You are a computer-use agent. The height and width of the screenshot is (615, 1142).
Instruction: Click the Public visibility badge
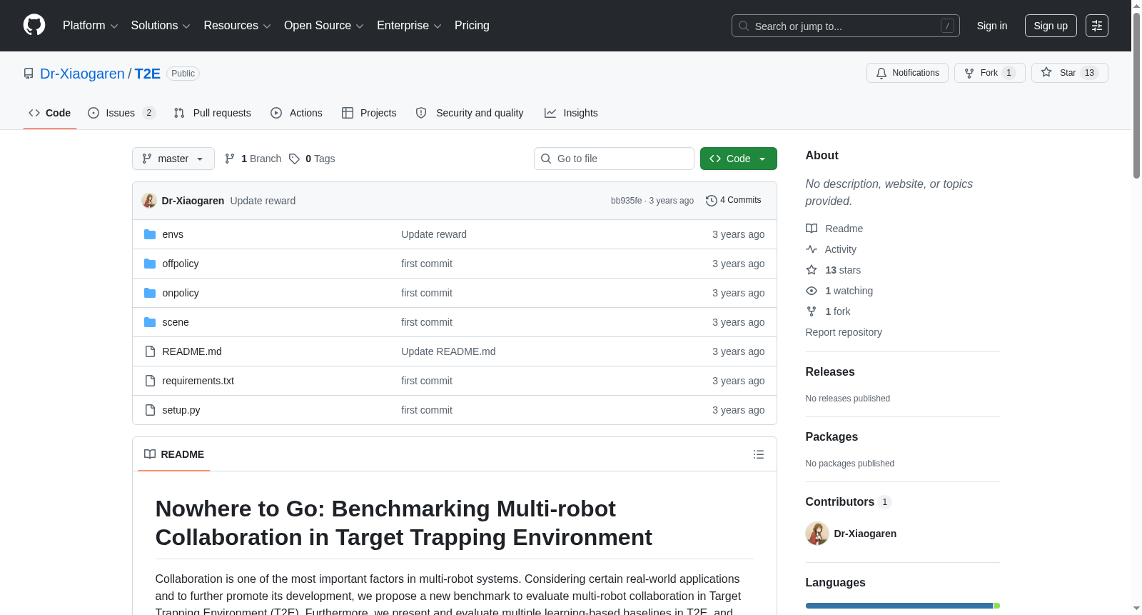coord(183,74)
